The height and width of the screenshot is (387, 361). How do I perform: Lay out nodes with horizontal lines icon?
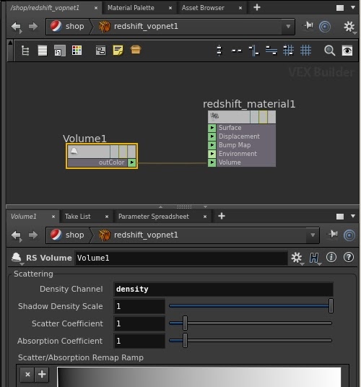pos(271,51)
